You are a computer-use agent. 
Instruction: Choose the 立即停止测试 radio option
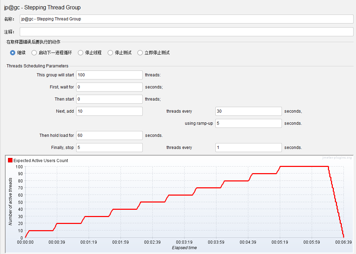pos(140,53)
